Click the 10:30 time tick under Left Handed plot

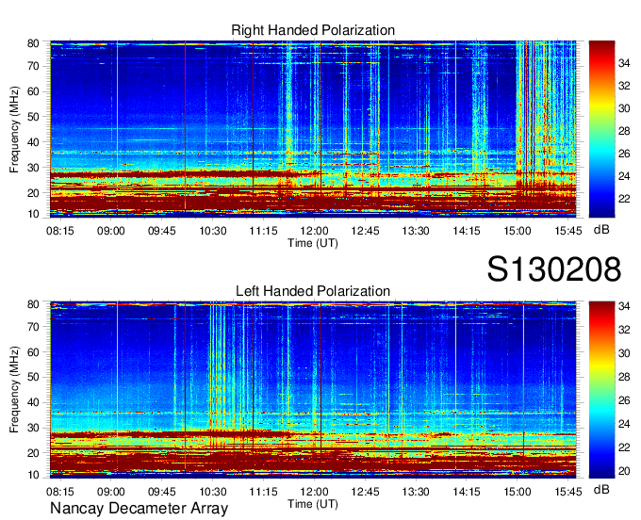pyautogui.click(x=213, y=492)
